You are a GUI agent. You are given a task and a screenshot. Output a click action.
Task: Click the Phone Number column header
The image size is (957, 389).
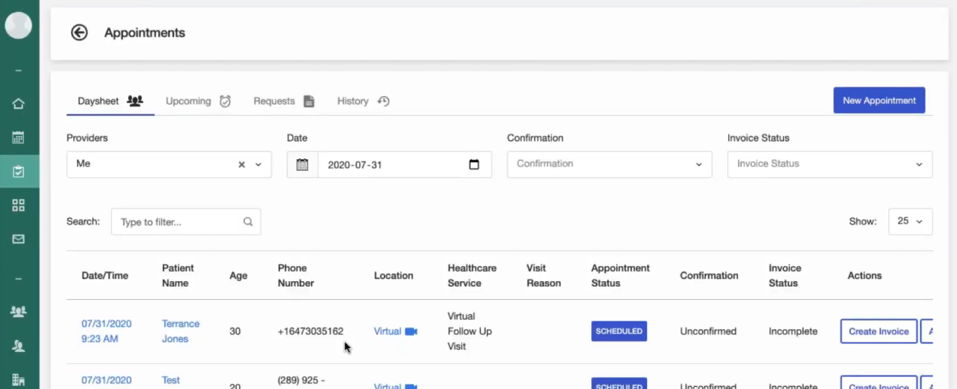pyautogui.click(x=296, y=276)
